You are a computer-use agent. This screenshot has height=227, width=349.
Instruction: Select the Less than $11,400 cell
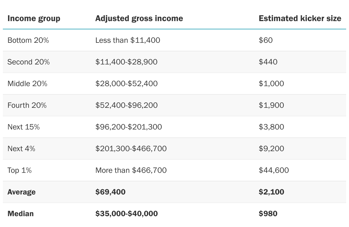(x=128, y=40)
